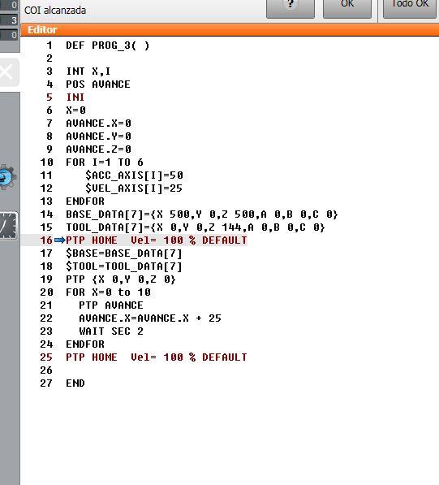Click the blue program pointer arrow on line 16

click(59, 240)
